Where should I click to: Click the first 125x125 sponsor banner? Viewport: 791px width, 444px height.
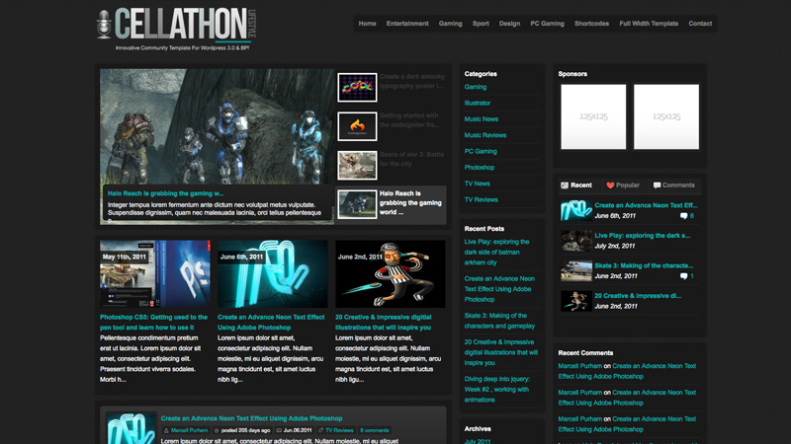(x=593, y=116)
